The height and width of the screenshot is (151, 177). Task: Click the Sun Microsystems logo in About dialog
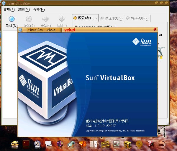tap(142, 42)
